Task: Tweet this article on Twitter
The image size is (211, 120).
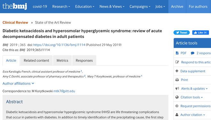Action: tap(182, 32)
